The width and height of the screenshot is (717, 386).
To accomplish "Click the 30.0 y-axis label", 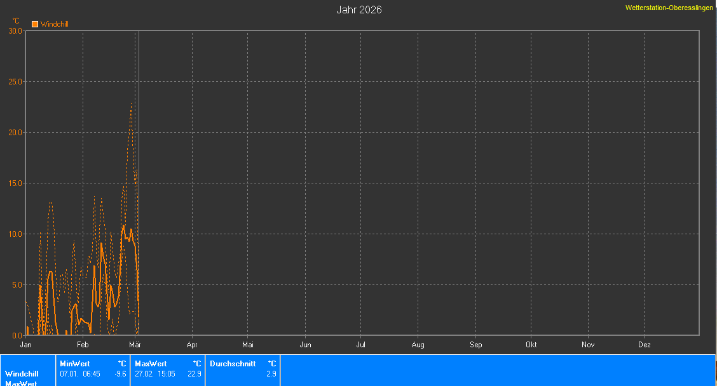I will click(15, 30).
